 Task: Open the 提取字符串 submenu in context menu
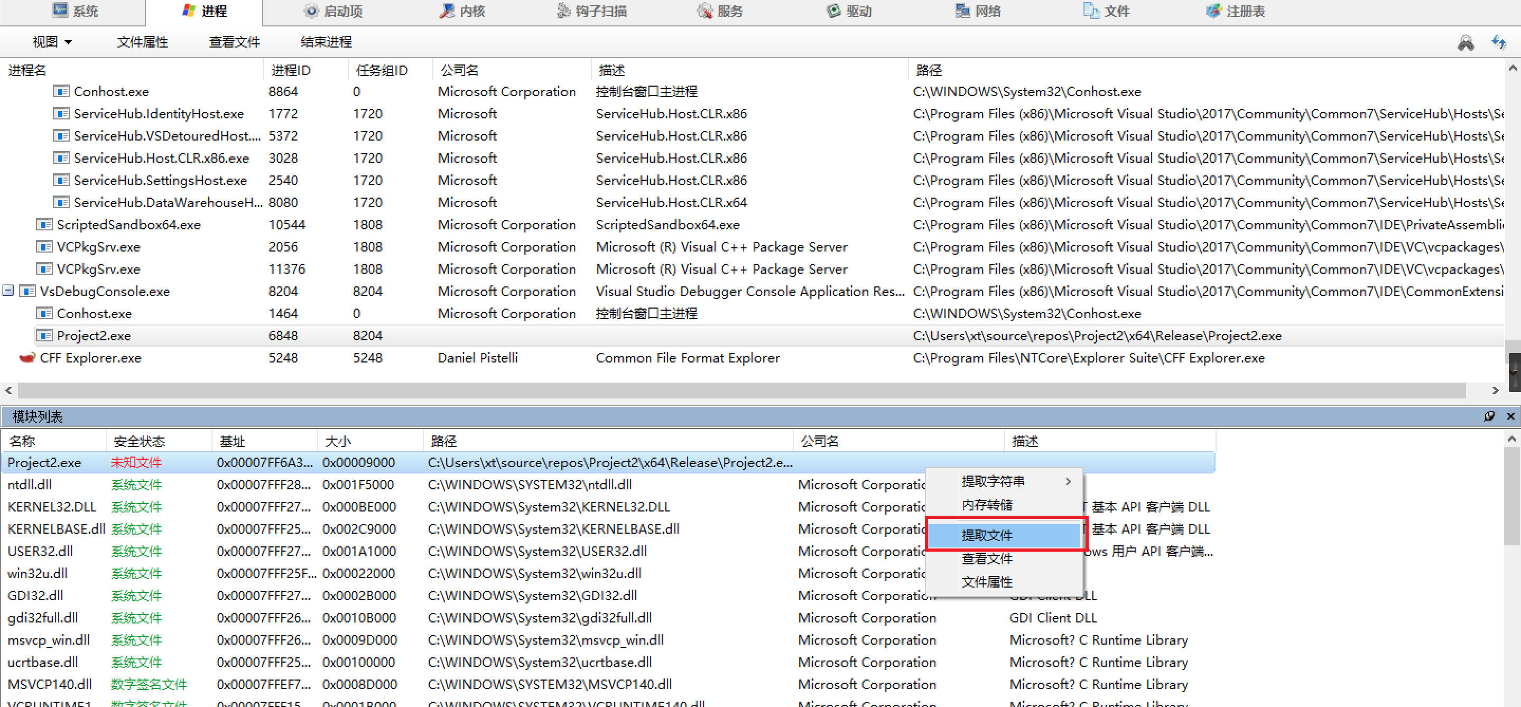[1004, 481]
